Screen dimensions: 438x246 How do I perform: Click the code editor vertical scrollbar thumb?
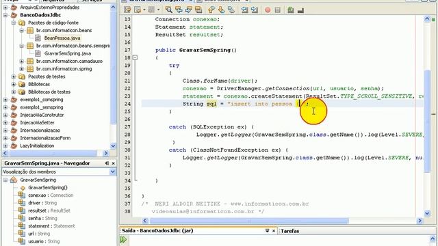[427, 122]
